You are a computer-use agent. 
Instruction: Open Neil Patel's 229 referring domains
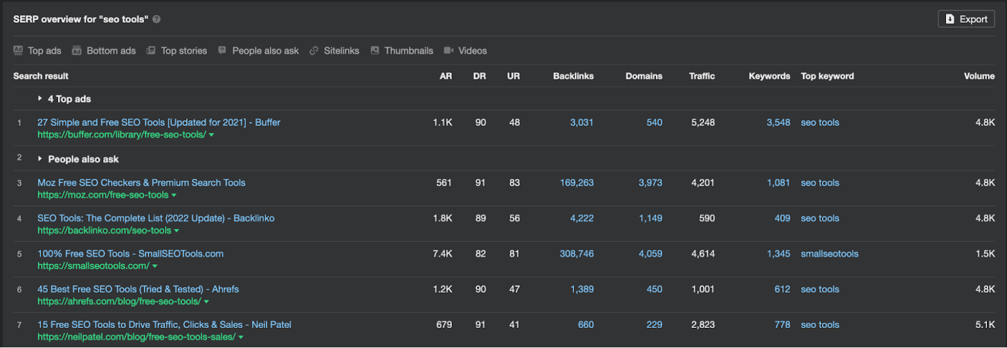click(x=654, y=325)
